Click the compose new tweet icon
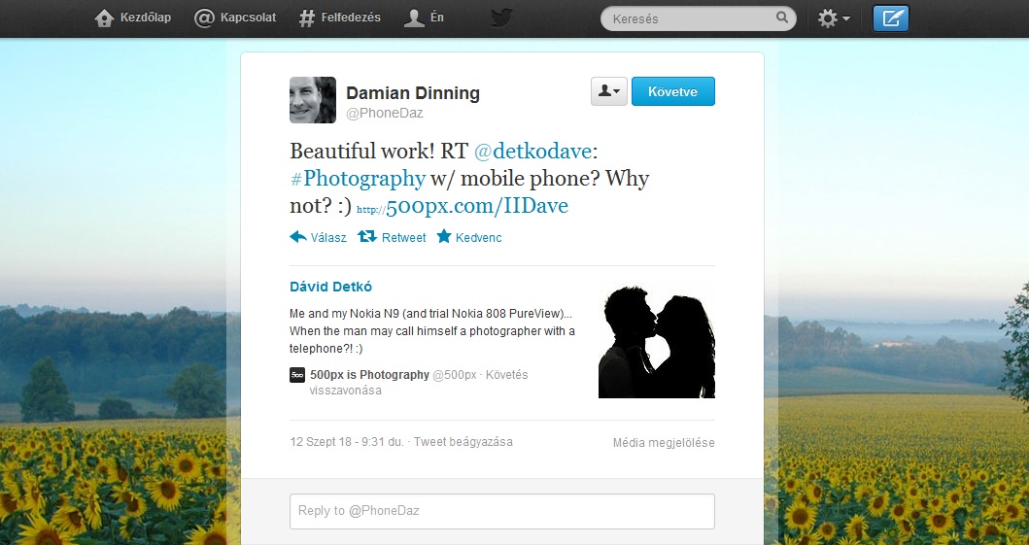 point(890,18)
